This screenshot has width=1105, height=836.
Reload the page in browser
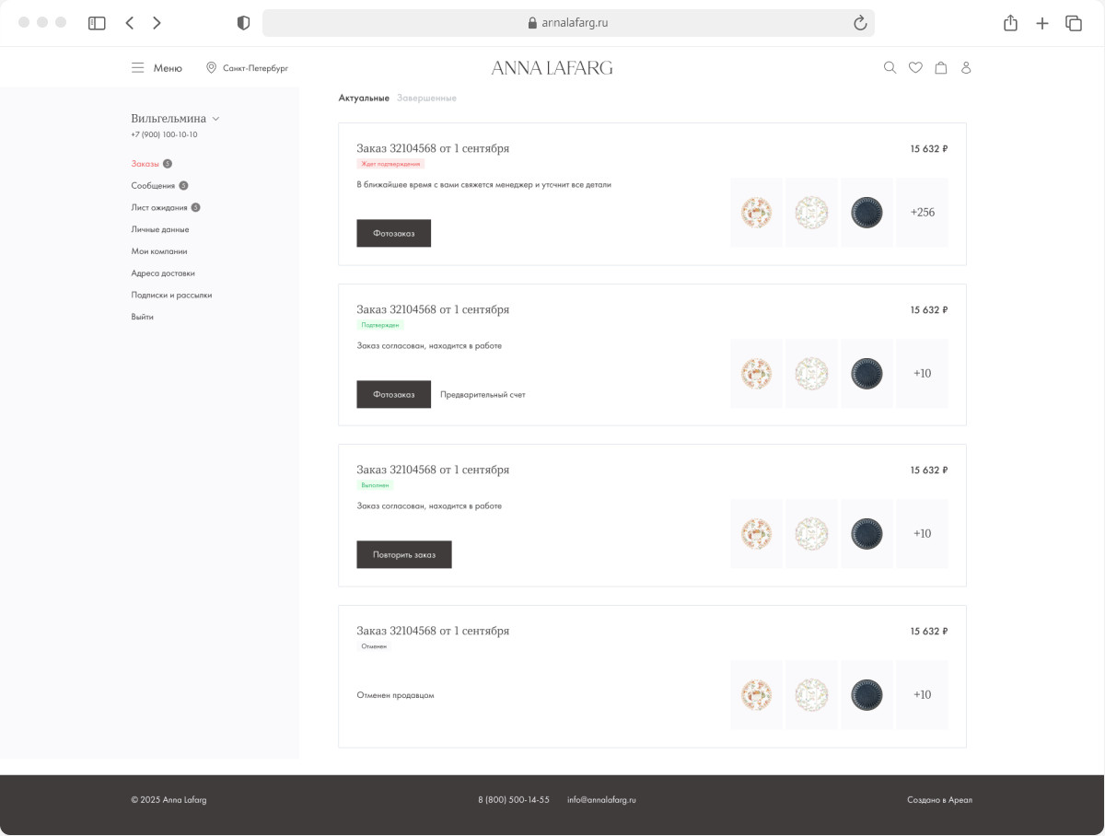click(x=860, y=23)
